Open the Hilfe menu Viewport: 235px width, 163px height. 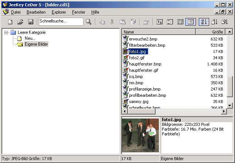95,12
